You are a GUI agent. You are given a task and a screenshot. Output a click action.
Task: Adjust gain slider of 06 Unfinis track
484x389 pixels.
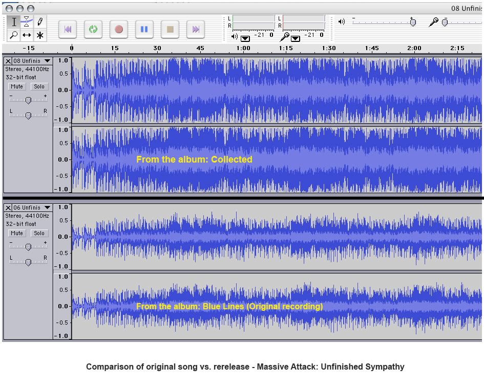click(28, 246)
